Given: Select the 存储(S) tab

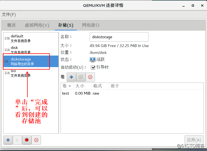Looking at the screenshot, I should pyautogui.click(x=66, y=25).
